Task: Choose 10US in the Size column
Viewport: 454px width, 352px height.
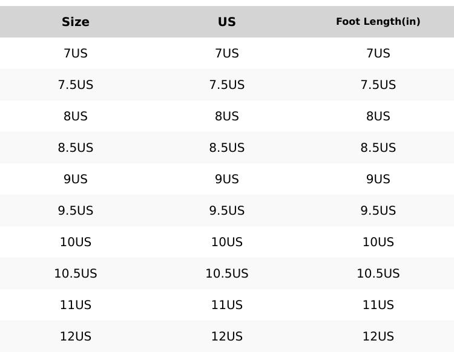Action: [x=76, y=242]
